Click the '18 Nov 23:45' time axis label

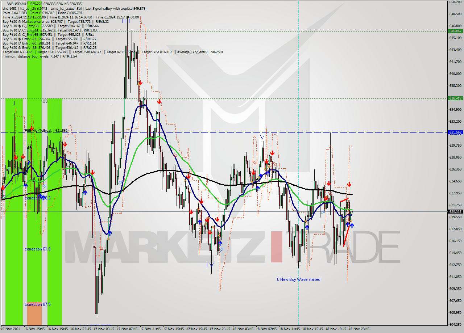[x=359, y=329]
